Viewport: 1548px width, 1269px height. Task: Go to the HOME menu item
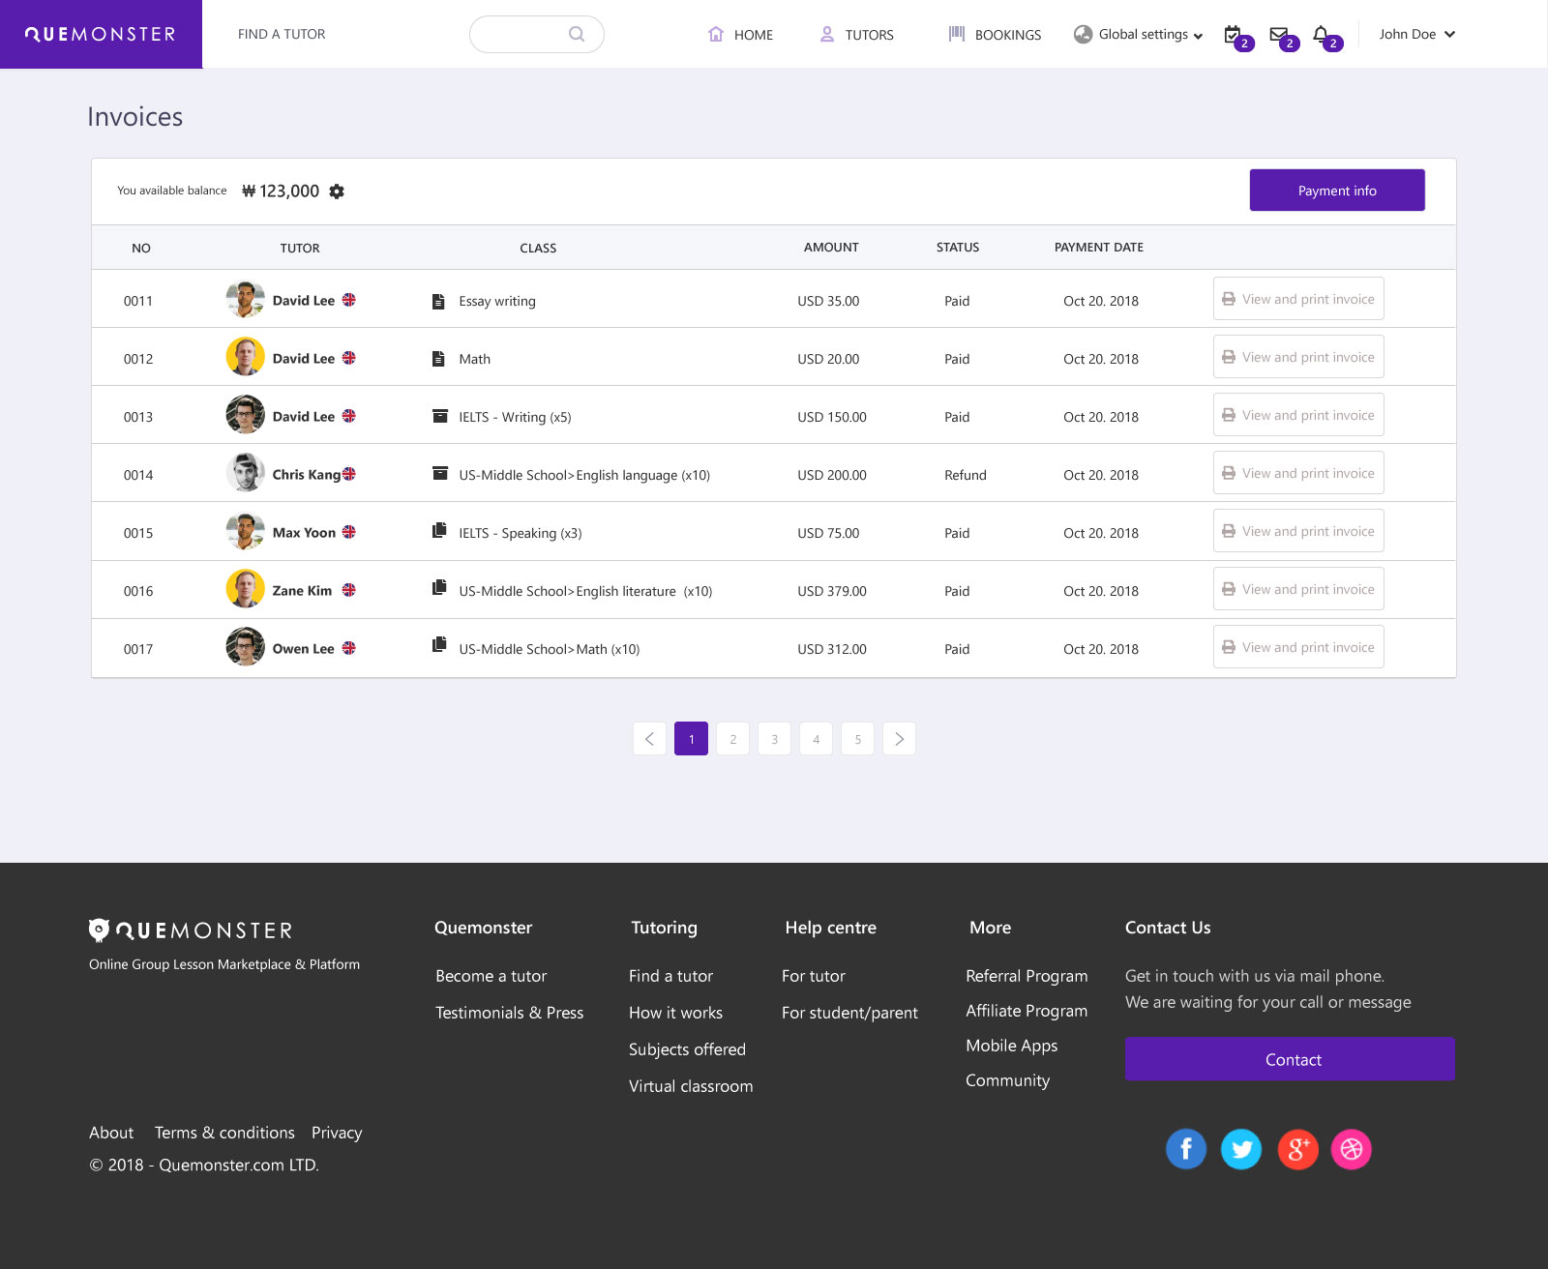click(x=741, y=34)
